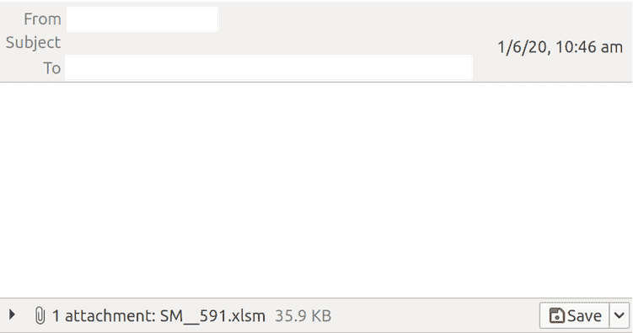Click empty attachment bar space beside file size
Screen dimensions: 633x333
point(434,315)
